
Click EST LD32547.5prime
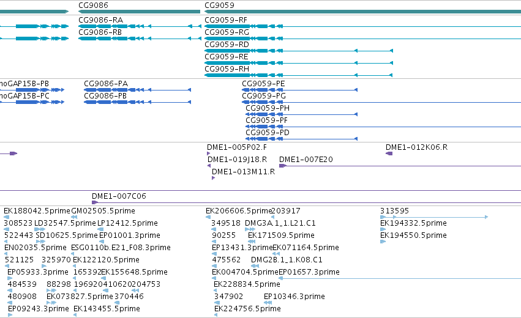point(65,223)
